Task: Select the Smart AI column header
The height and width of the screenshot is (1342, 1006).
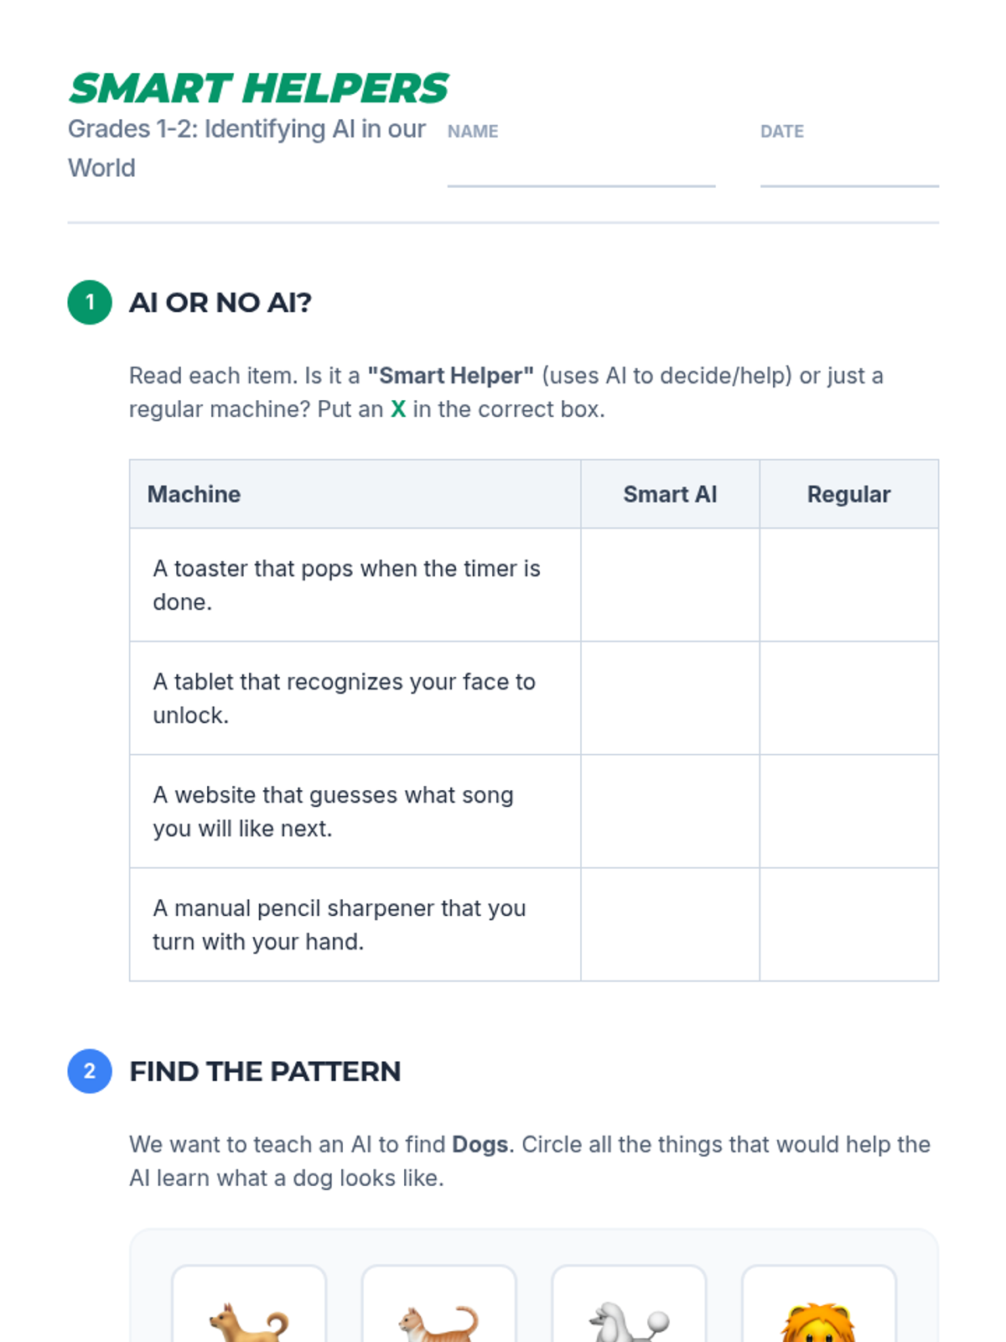Action: click(x=670, y=494)
